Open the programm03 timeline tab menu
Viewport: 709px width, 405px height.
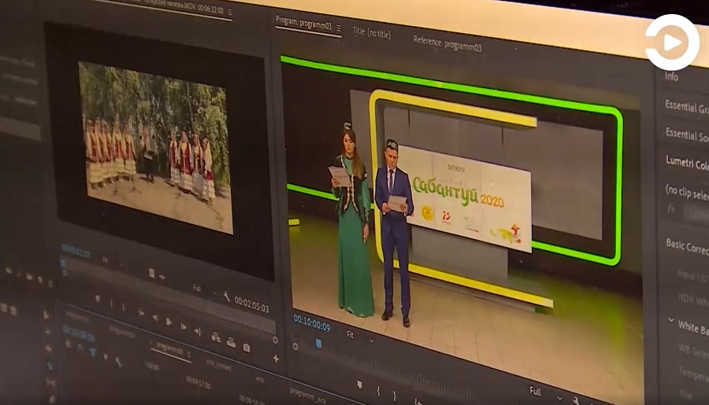coord(188,355)
